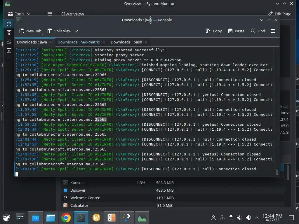Click the 1.3% CPU value for Konsole

click(141, 183)
